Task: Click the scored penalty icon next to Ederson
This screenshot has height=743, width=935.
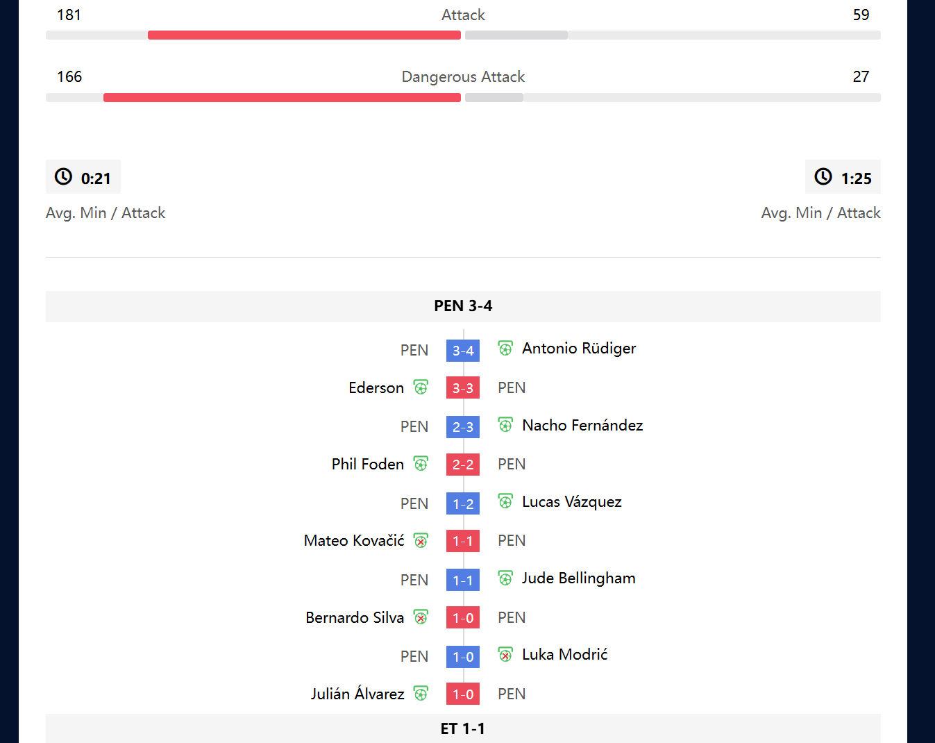Action: tap(421, 387)
